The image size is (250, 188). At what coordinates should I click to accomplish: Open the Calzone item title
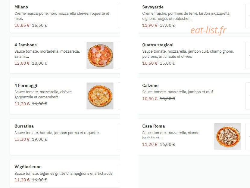click(150, 85)
